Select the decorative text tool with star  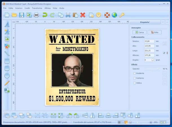click(x=7, y=32)
